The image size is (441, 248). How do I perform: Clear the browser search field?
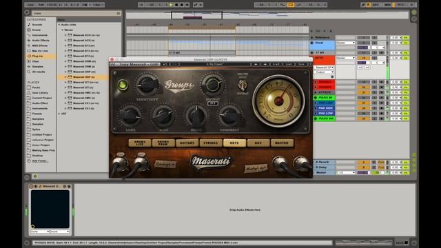tap(119, 13)
